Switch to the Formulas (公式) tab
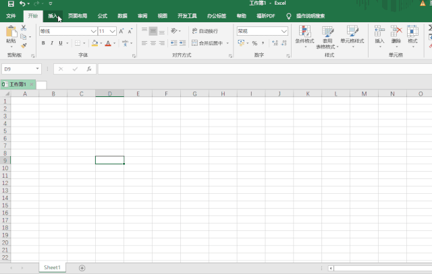Screen dimensions: 432x274 (102, 16)
